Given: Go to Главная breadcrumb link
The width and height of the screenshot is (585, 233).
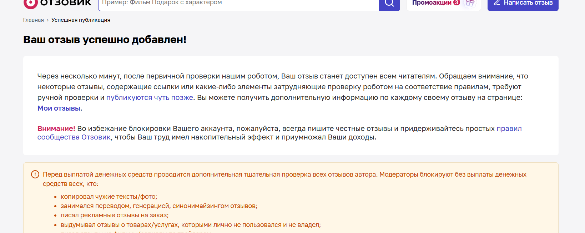Looking at the screenshot, I should tap(34, 20).
